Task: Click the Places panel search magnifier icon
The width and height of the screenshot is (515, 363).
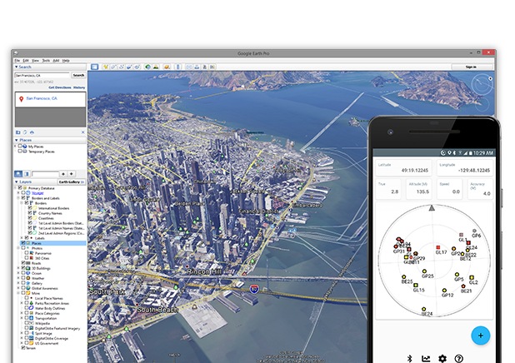Action: (x=18, y=174)
